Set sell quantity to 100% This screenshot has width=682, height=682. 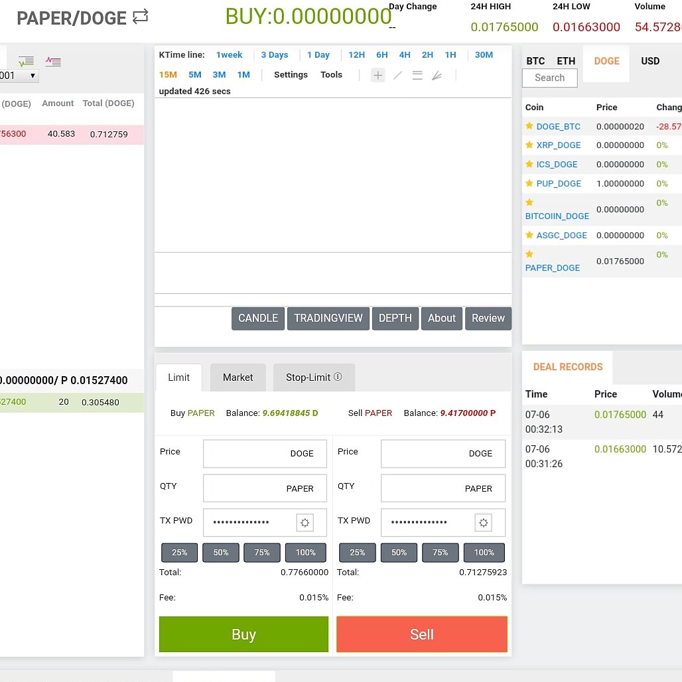[x=484, y=553]
